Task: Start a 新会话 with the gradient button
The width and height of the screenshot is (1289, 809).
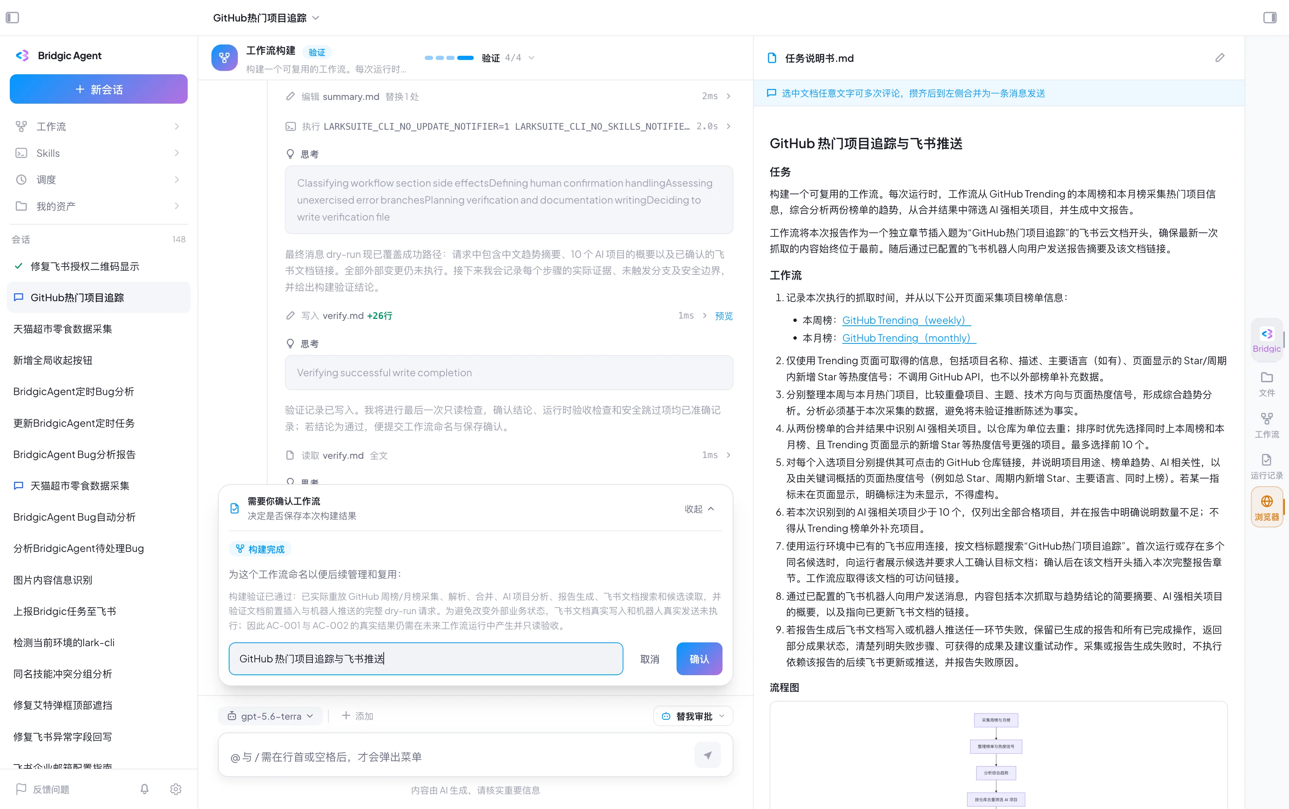Action: [98, 89]
